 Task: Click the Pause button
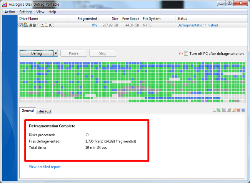pos(74,53)
